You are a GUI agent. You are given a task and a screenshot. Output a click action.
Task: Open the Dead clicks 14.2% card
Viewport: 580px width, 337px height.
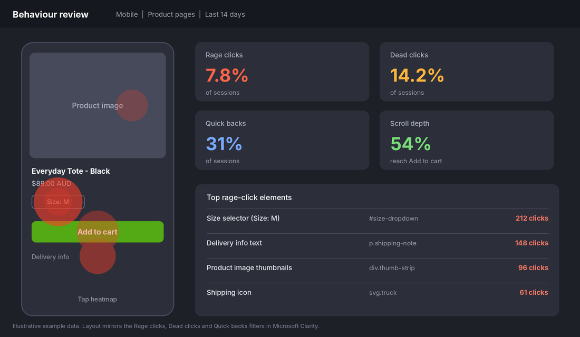coord(467,72)
